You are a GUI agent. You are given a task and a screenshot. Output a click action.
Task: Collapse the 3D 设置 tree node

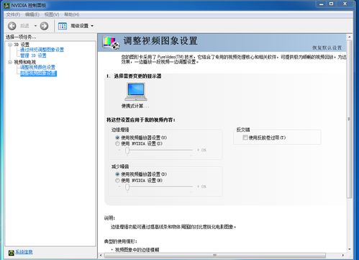tap(10, 45)
